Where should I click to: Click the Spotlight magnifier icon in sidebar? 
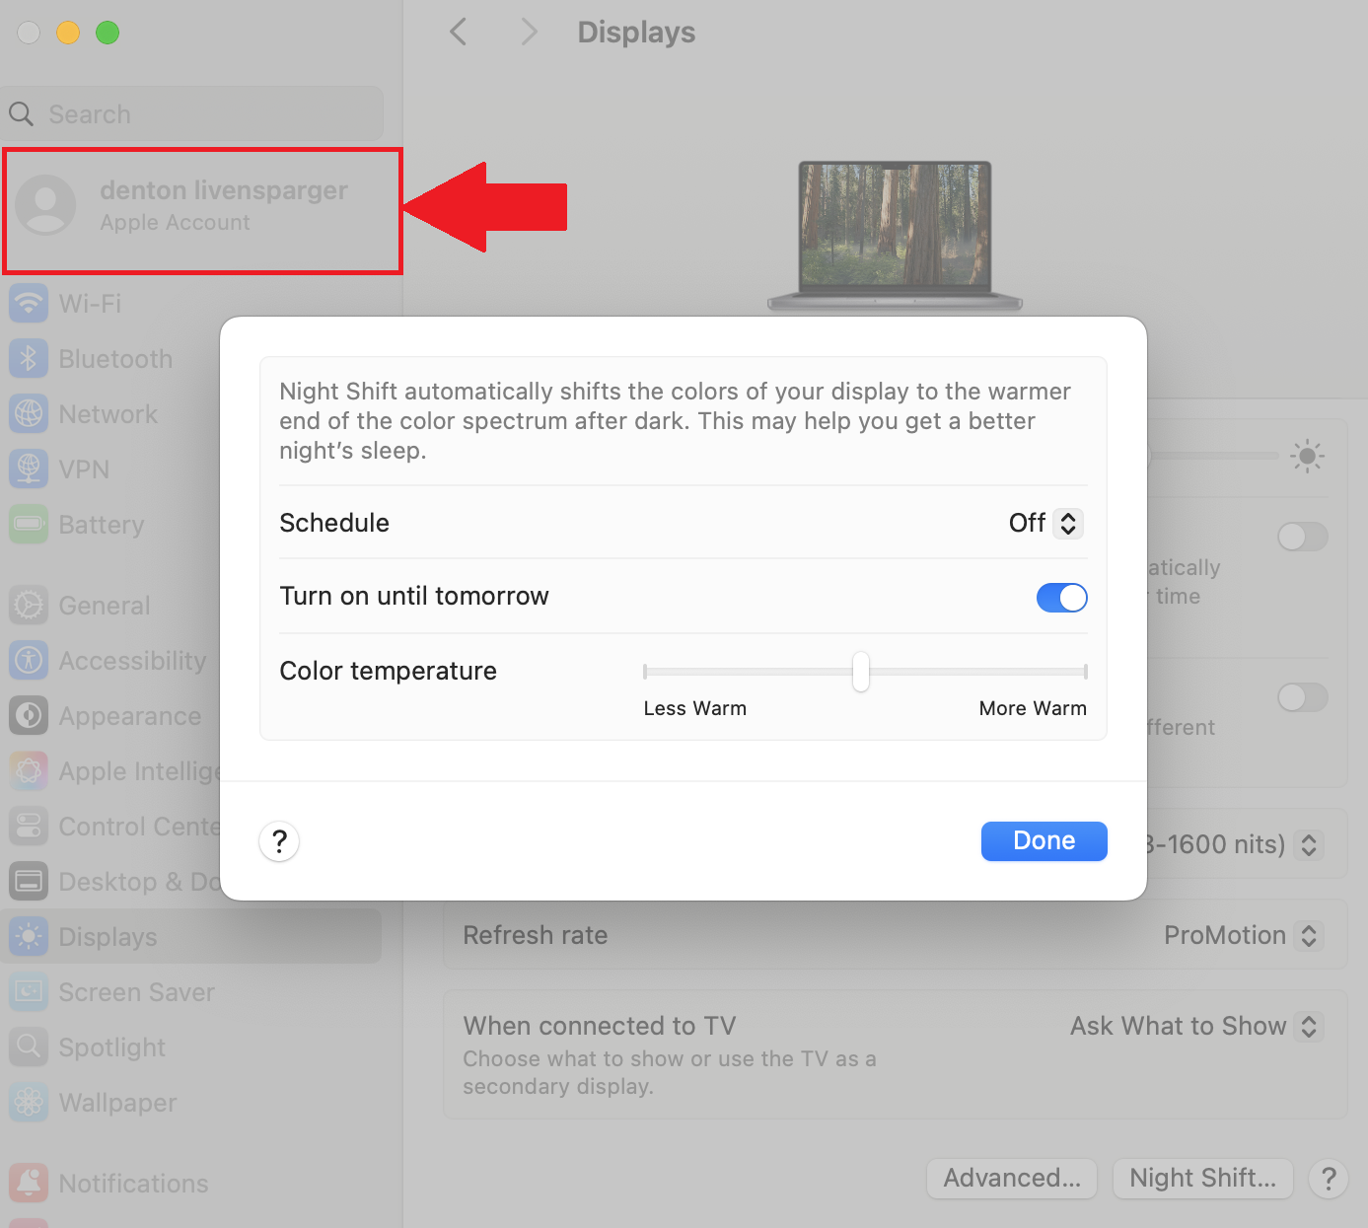pyautogui.click(x=29, y=1047)
